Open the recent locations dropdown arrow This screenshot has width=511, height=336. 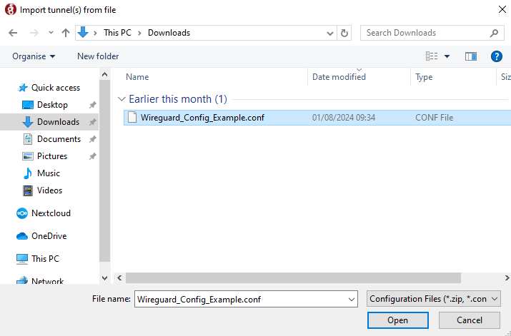click(51, 33)
